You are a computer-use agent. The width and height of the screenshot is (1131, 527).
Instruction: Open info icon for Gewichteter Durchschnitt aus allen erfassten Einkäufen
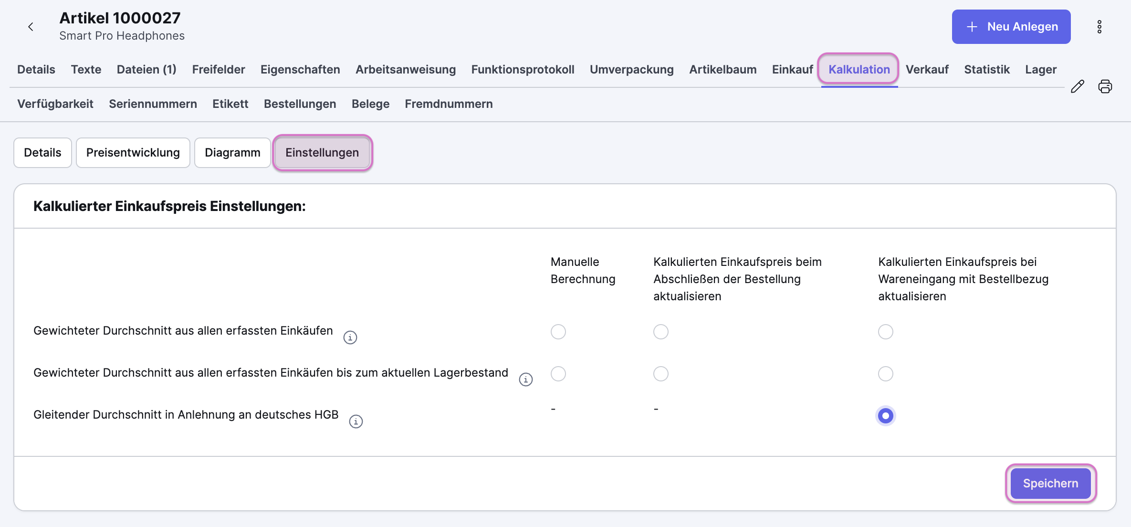tap(350, 337)
